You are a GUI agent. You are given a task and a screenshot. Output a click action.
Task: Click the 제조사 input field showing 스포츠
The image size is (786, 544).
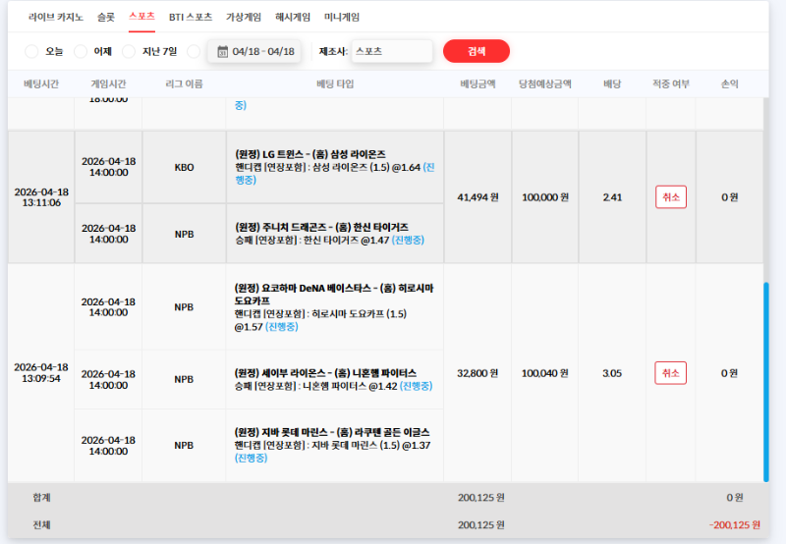point(391,51)
